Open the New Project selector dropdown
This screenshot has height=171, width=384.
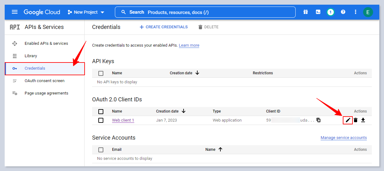tap(86, 12)
